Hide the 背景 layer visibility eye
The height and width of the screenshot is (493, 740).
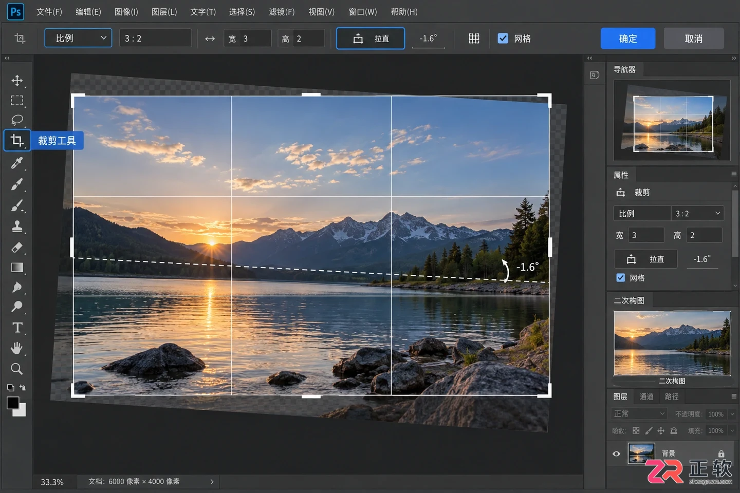[x=616, y=454]
